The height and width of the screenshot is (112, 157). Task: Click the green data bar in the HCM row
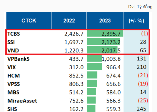tap(92, 75)
